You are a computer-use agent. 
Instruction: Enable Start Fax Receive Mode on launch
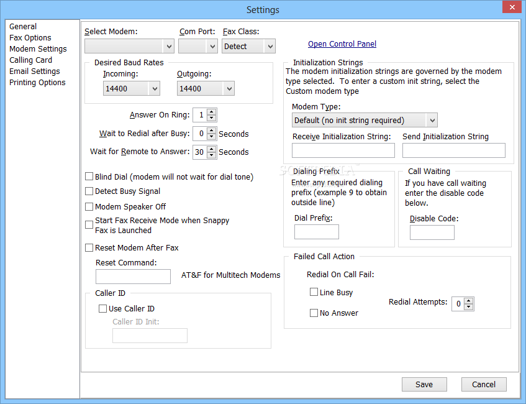(x=89, y=224)
